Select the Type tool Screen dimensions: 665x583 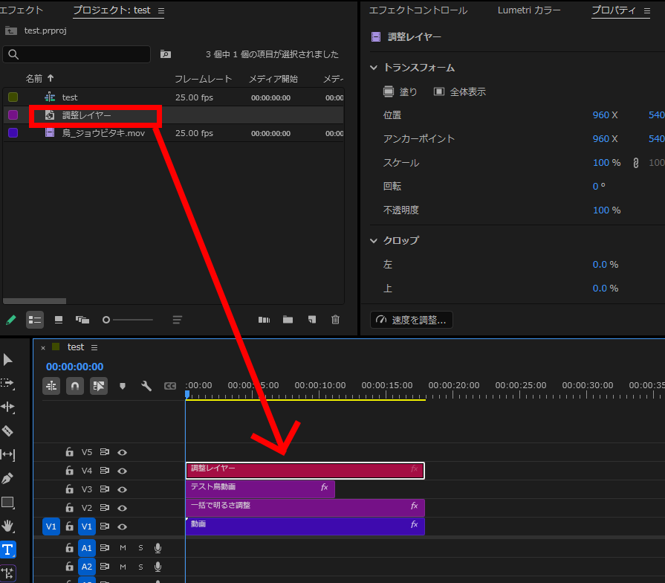[x=7, y=550]
